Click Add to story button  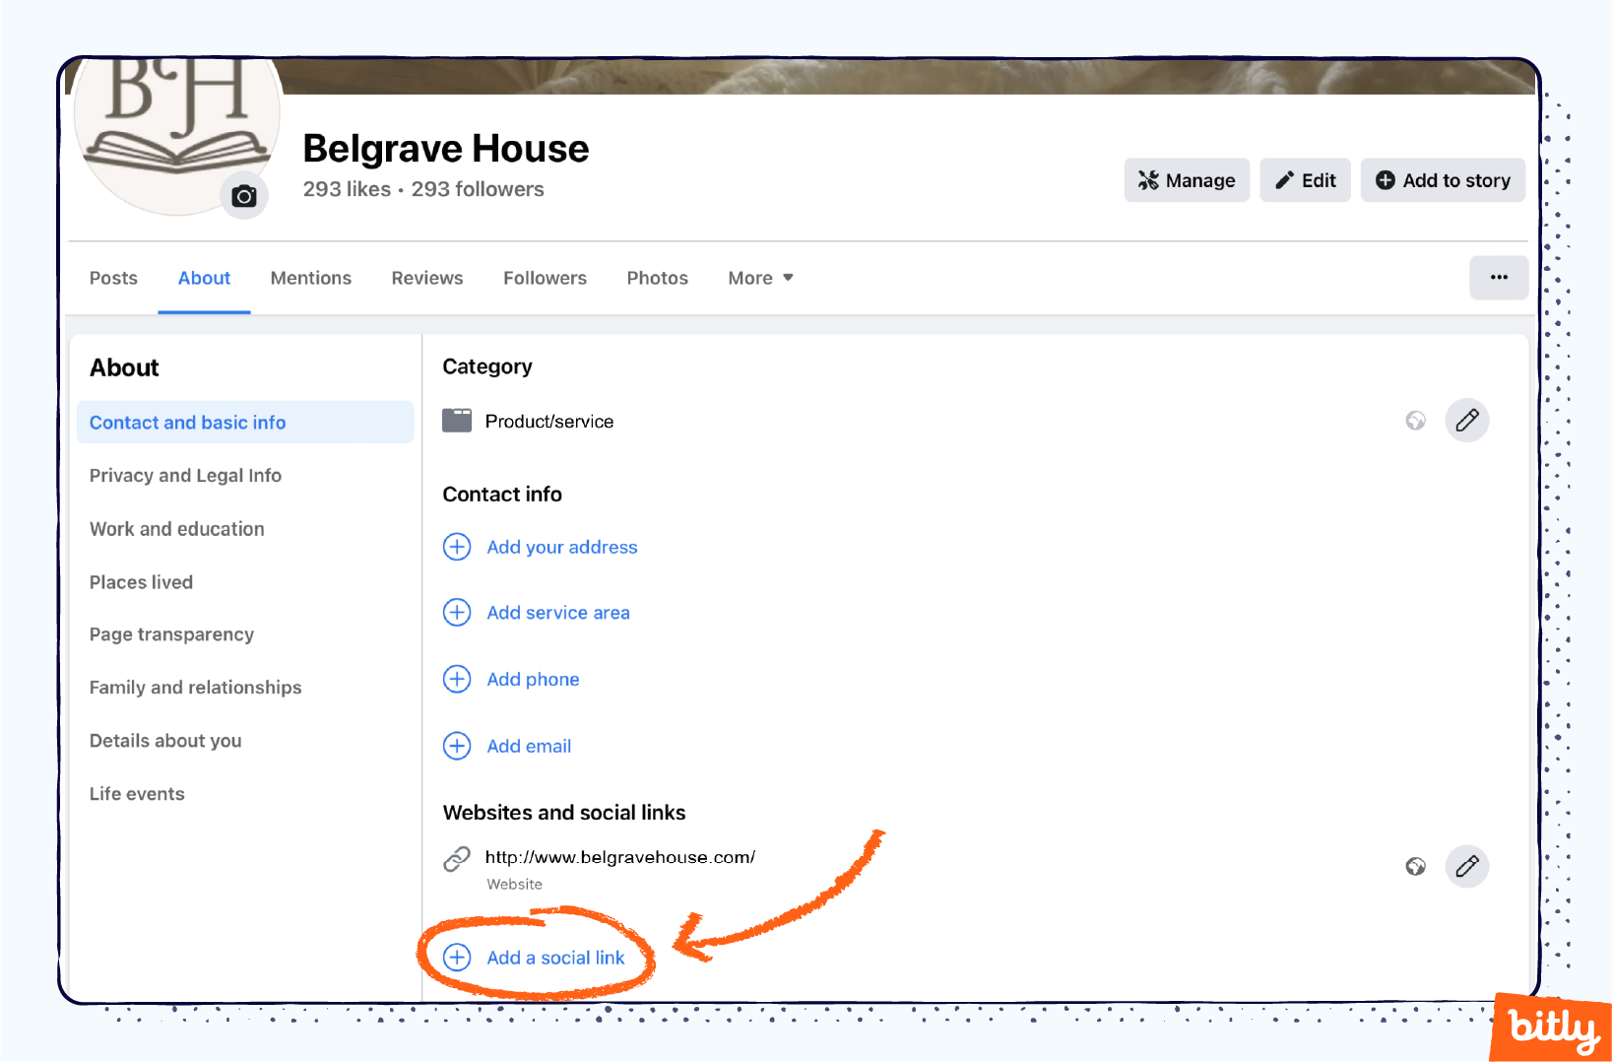coord(1442,180)
